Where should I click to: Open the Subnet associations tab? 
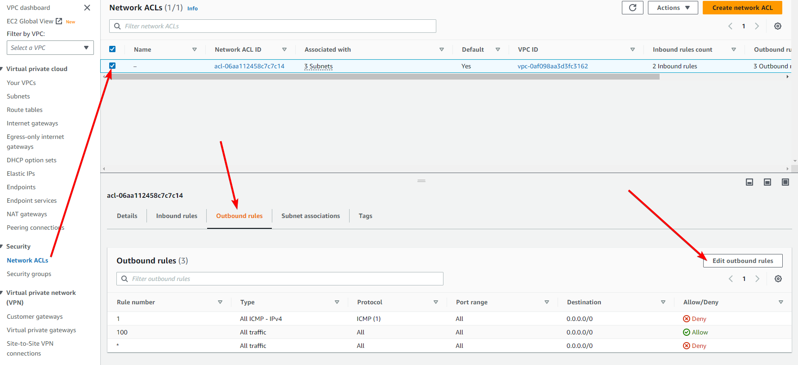coord(310,216)
